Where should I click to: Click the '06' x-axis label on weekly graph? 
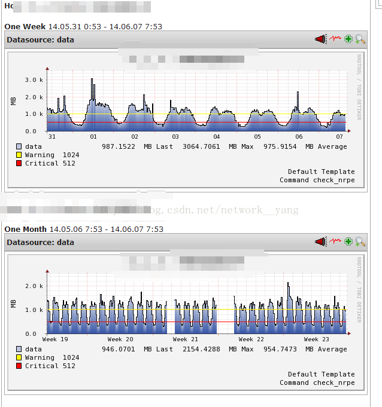pyautogui.click(x=299, y=136)
